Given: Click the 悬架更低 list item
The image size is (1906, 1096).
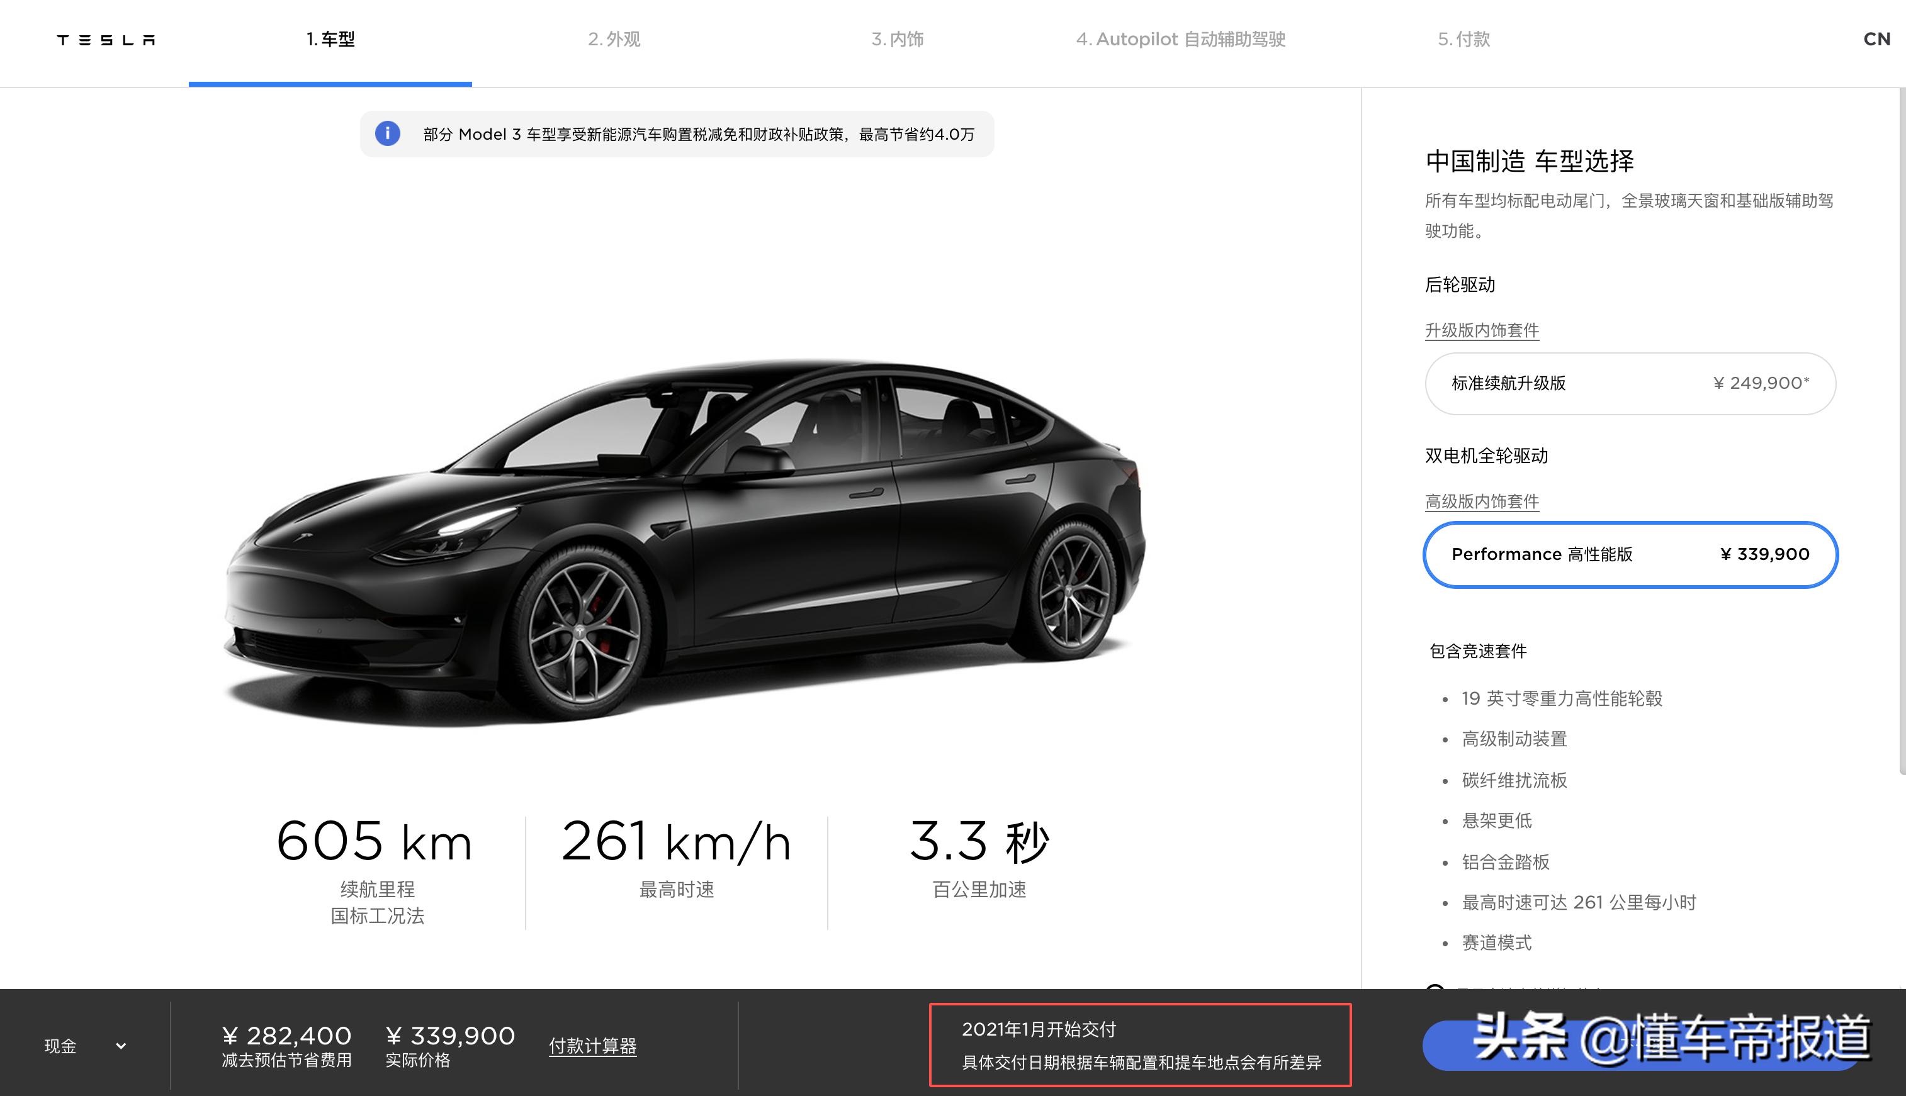Looking at the screenshot, I should tap(1496, 820).
